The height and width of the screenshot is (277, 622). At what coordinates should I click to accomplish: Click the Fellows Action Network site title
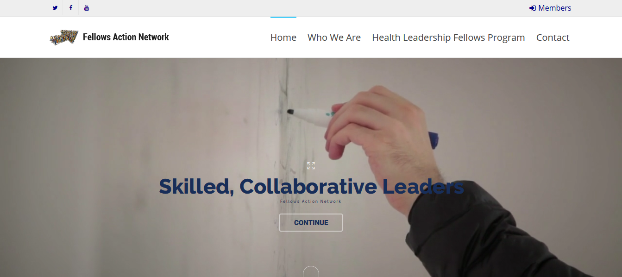pyautogui.click(x=126, y=37)
